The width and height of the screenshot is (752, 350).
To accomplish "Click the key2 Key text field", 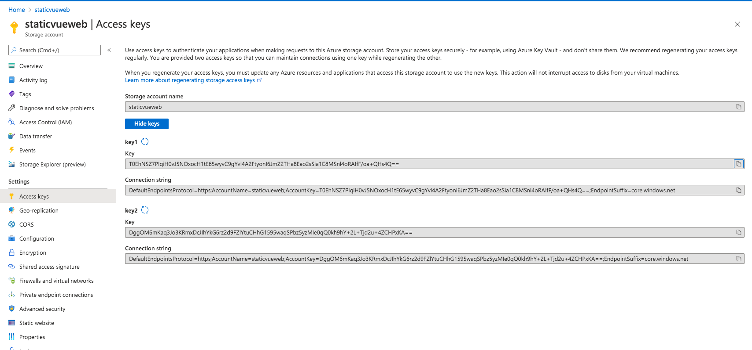I will point(435,232).
